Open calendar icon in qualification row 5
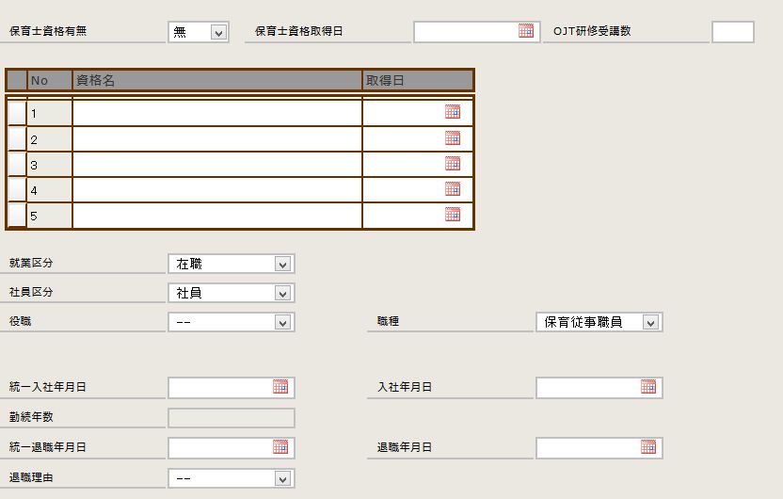The image size is (783, 499). point(453,215)
